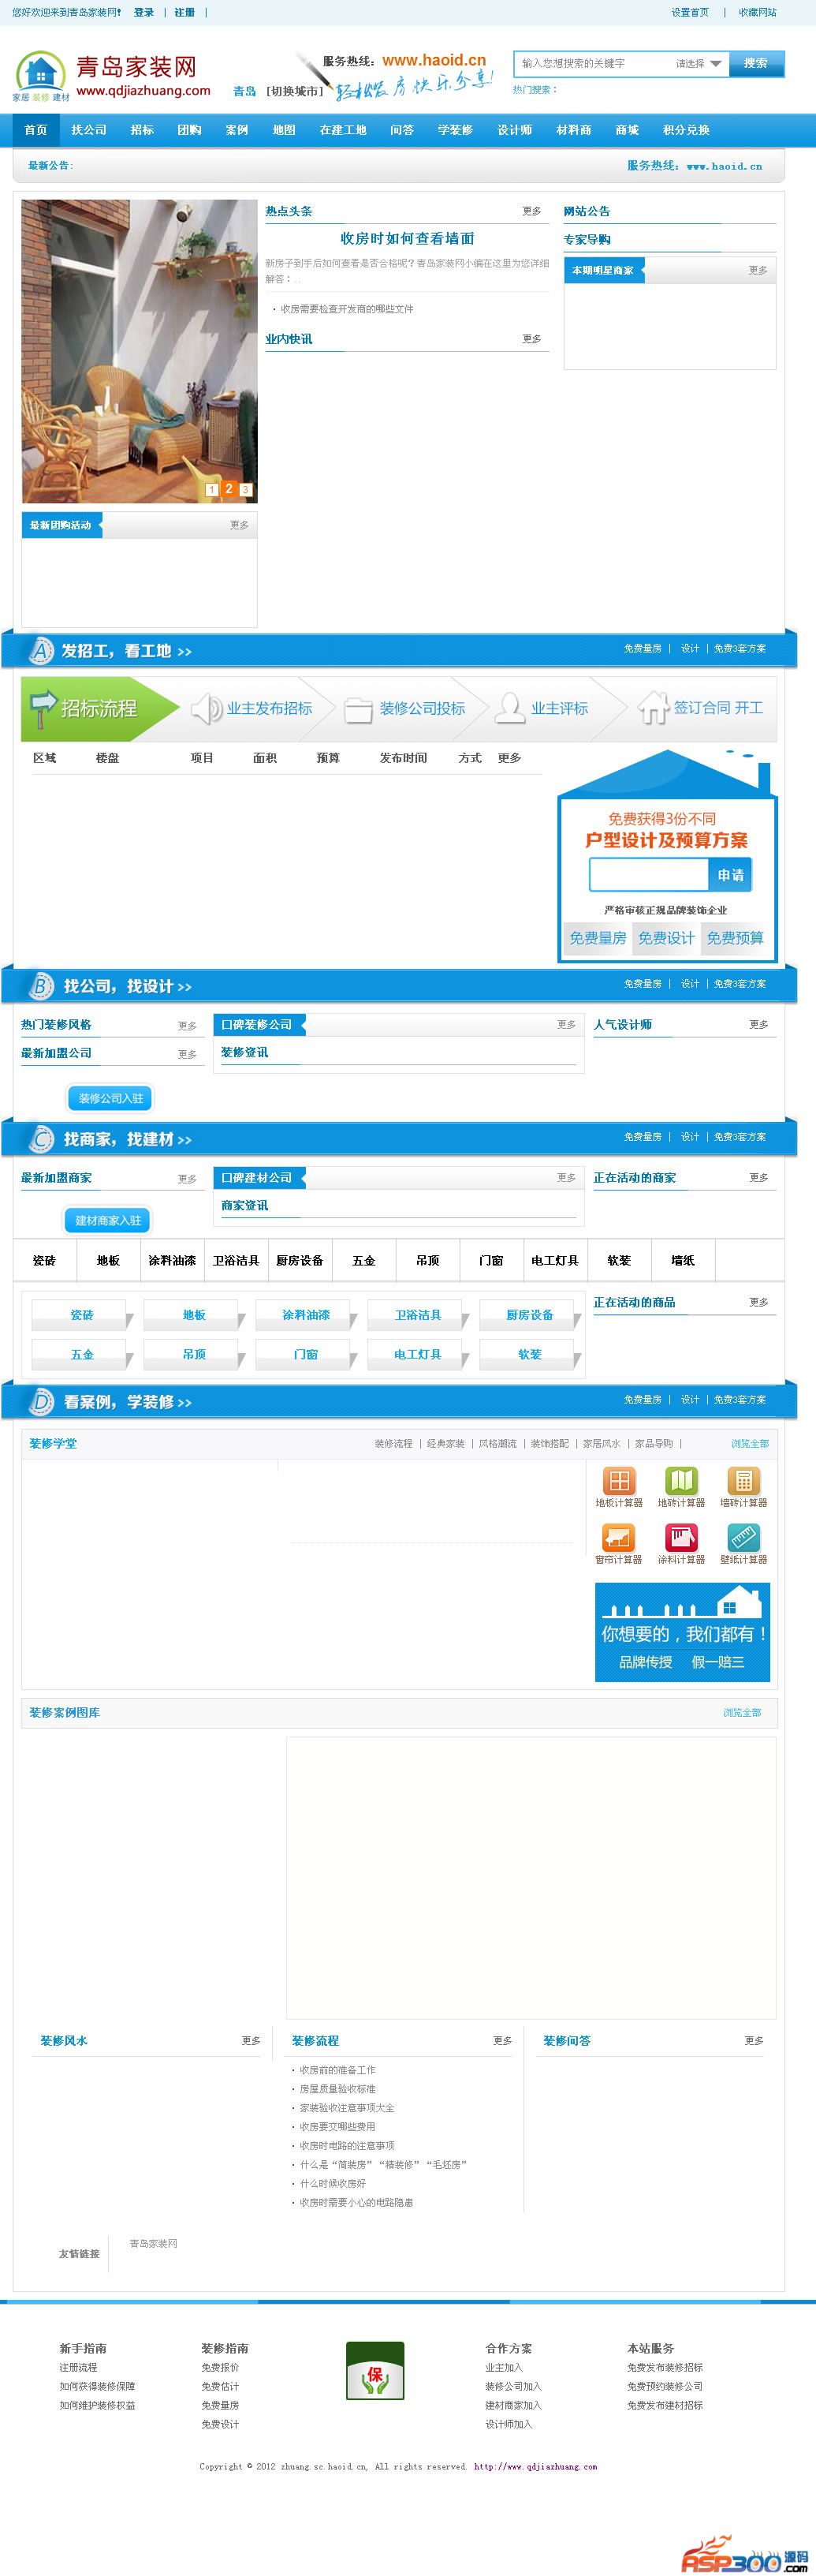Open article 收房前的准备工作
Screen dimensions: 816x2576
pos(337,2070)
